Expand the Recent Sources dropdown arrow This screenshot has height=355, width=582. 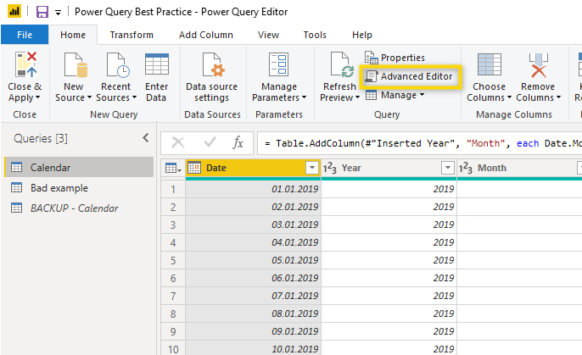[134, 97]
